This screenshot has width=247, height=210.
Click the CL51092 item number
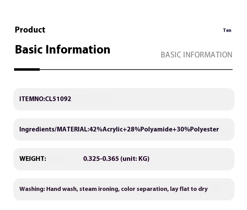click(x=58, y=99)
